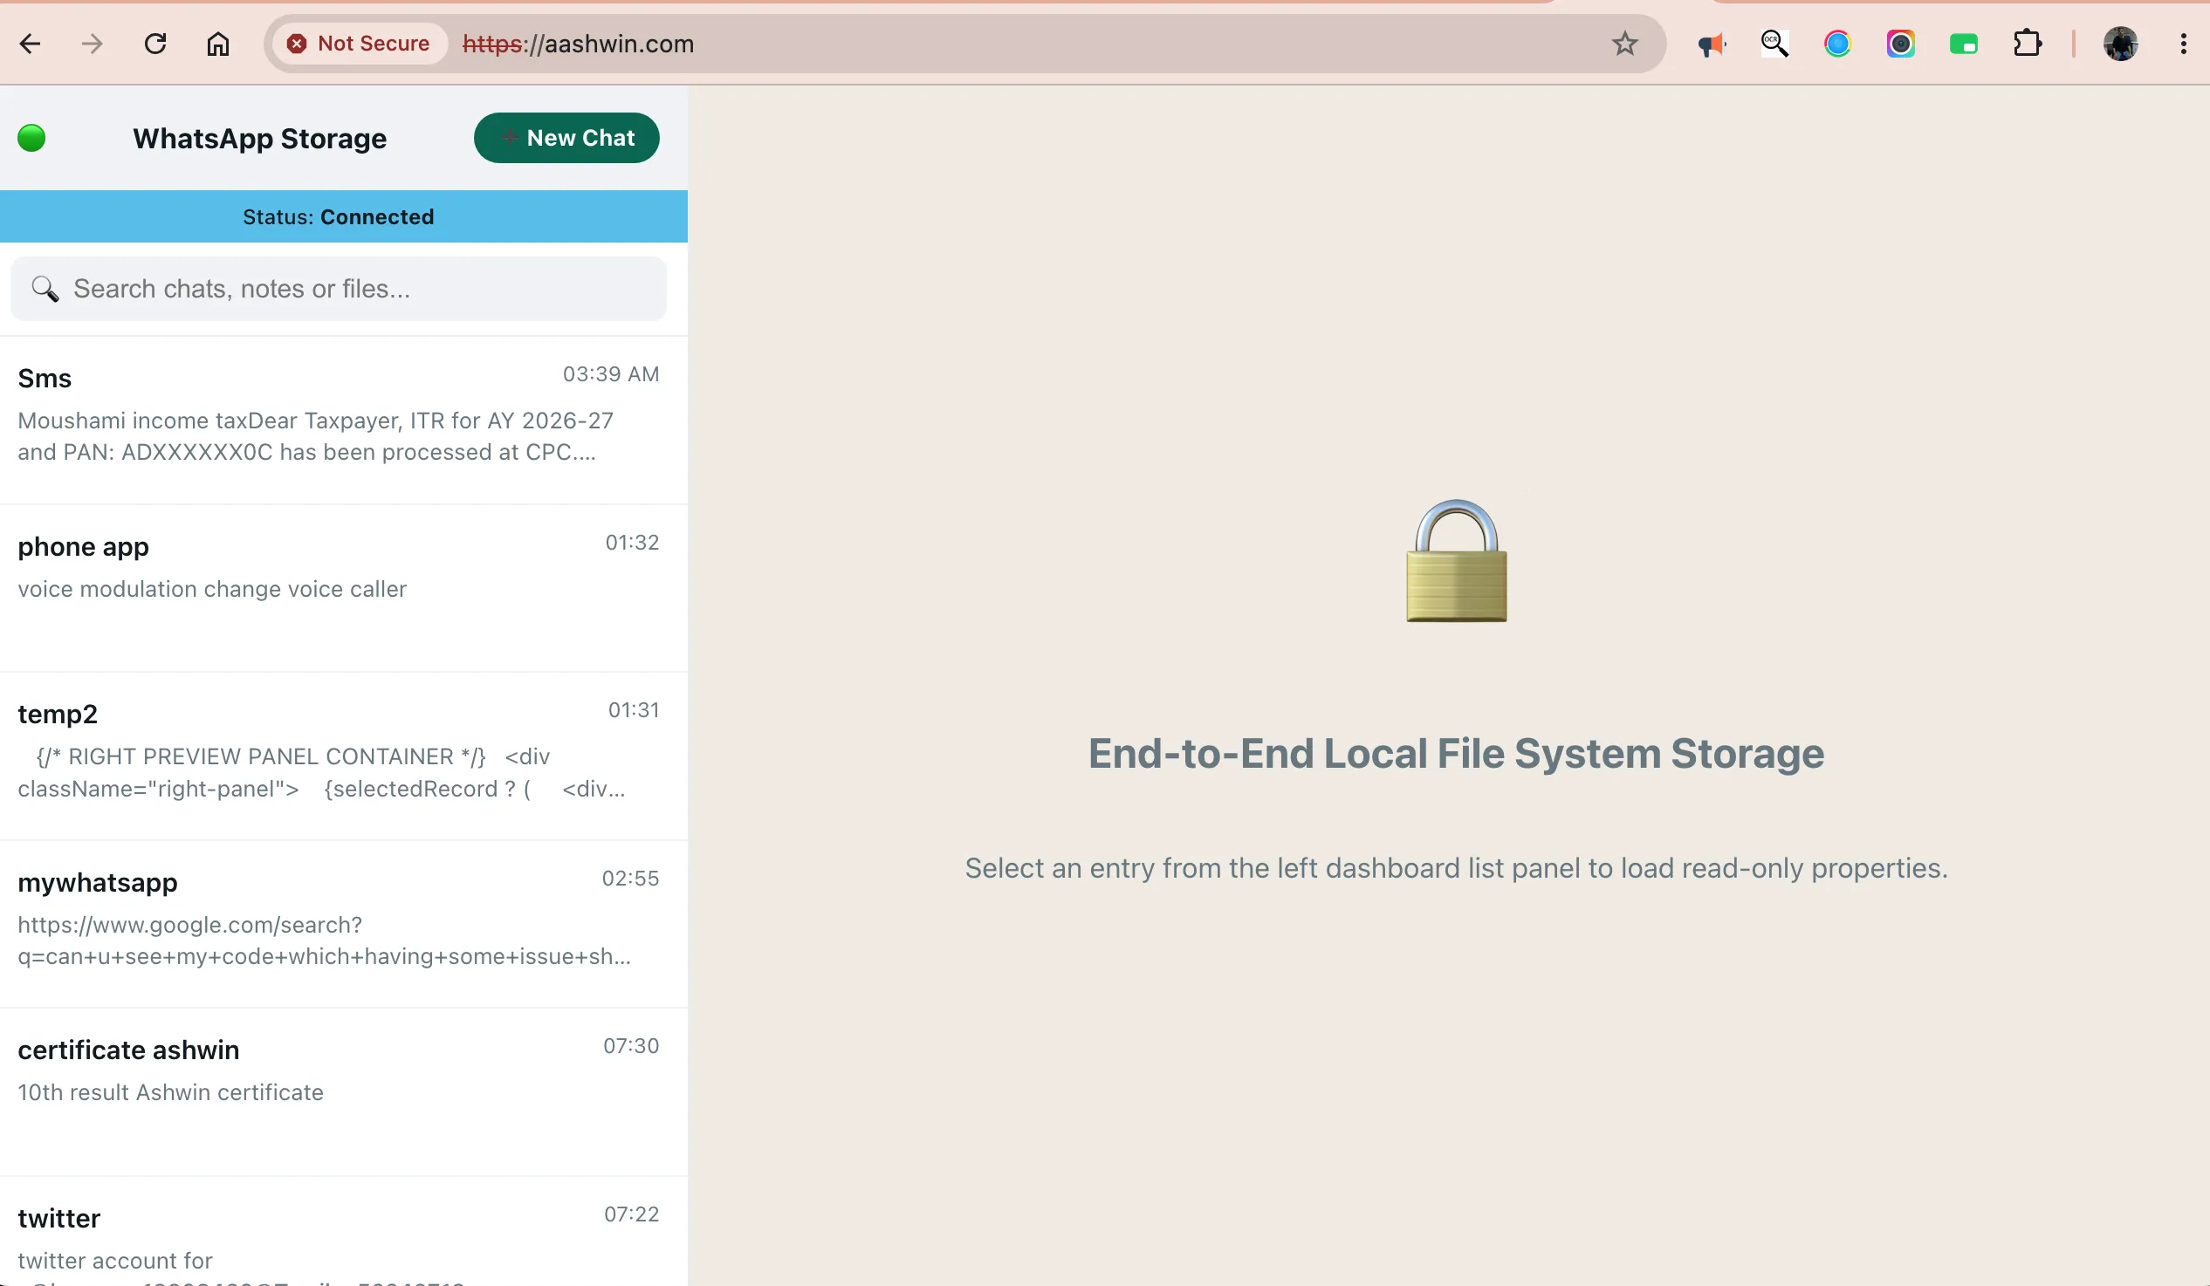Click the google.com/search URL preview
This screenshot has width=2210, height=1286.
325,941
